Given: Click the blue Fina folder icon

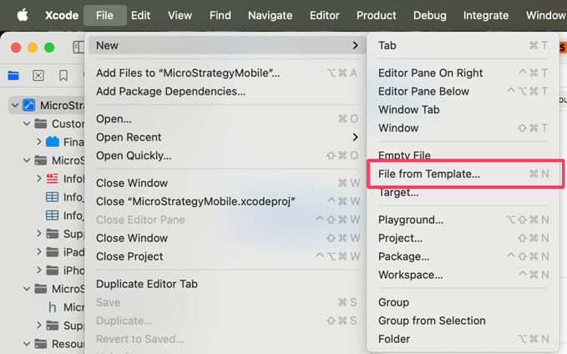Looking at the screenshot, I should coord(53,142).
